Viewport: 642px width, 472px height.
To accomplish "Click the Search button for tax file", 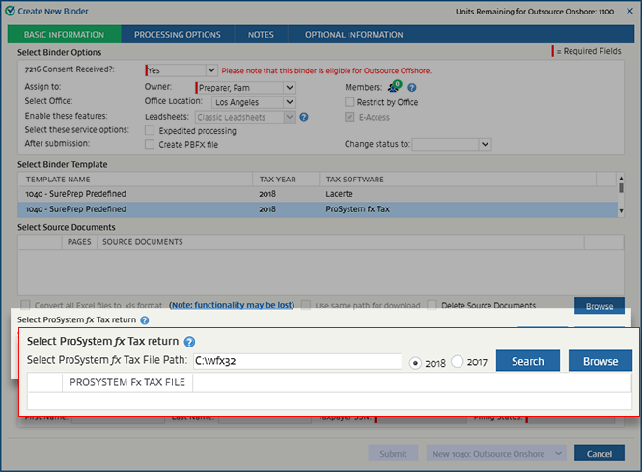I will [528, 361].
